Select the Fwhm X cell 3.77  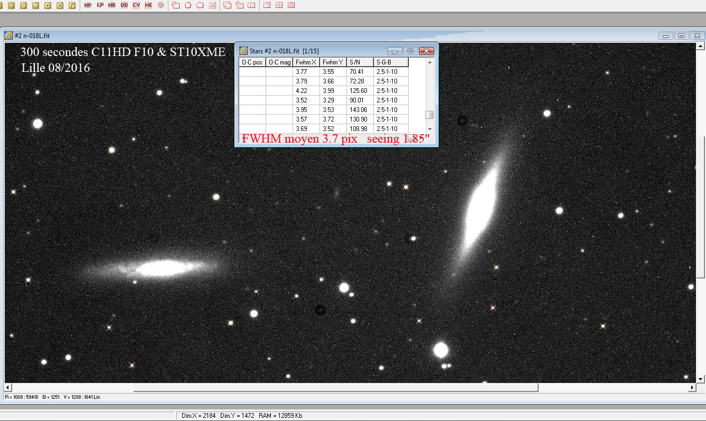(306, 72)
